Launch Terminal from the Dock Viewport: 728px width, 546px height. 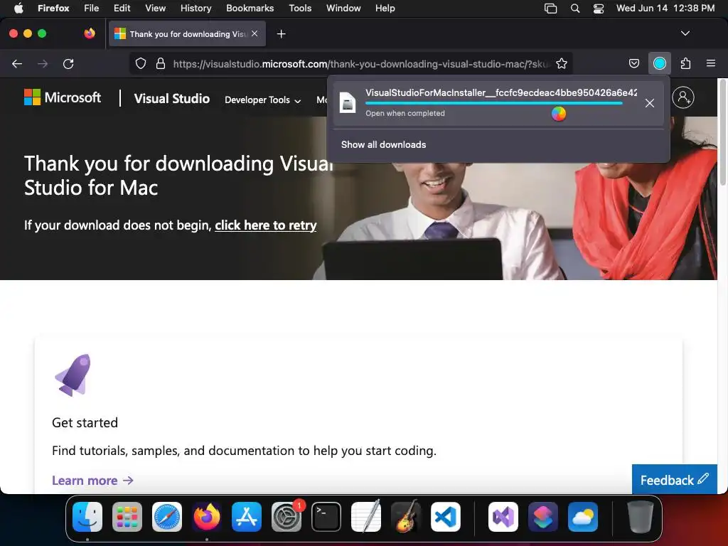coord(326,517)
